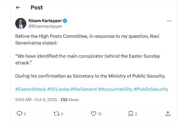Viewport: 185px width, 123px height.
Task: View the 733 Views count
Action: (70, 100)
